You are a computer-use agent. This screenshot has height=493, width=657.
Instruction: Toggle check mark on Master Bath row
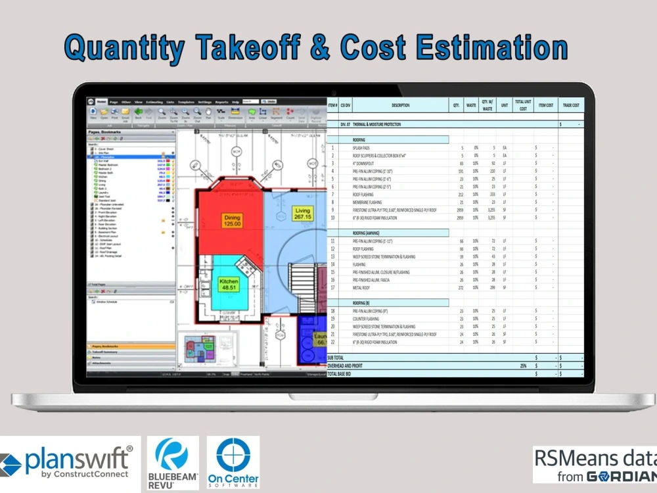[x=173, y=173]
